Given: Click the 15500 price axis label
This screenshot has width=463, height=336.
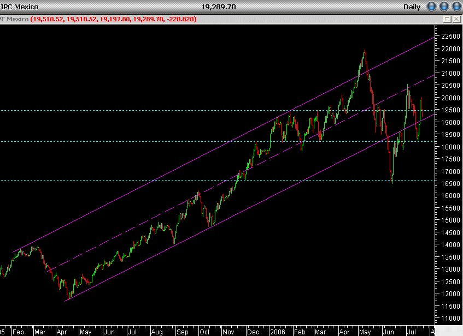Looking at the screenshot, I should 450,208.
